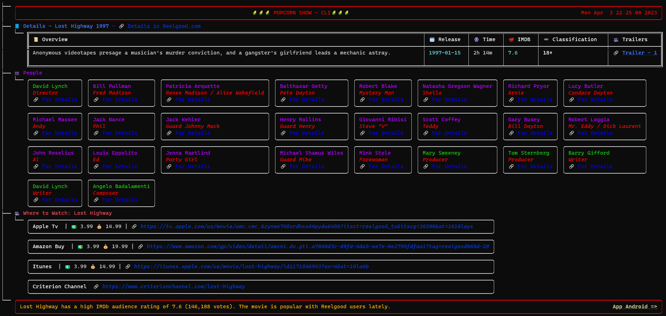Open the Criterion Channel lost-highway URL
Viewport: 666px width, 316px height.
[x=173, y=287]
